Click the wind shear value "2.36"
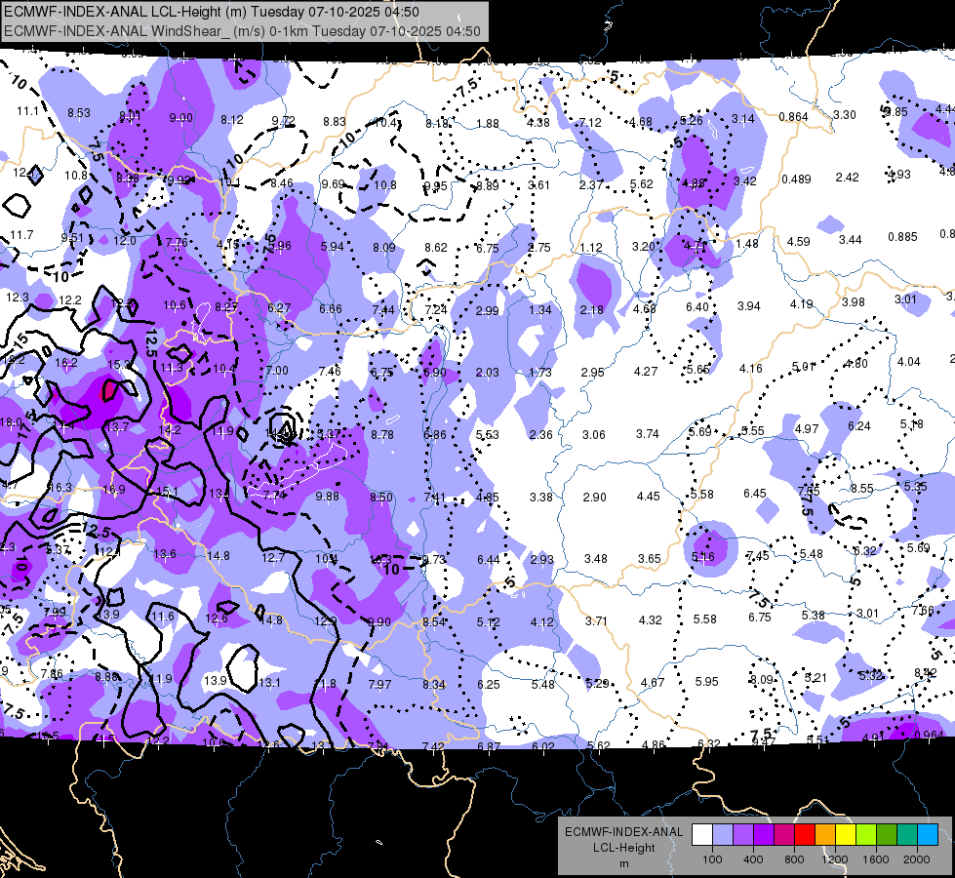The width and height of the screenshot is (955, 878). (540, 434)
